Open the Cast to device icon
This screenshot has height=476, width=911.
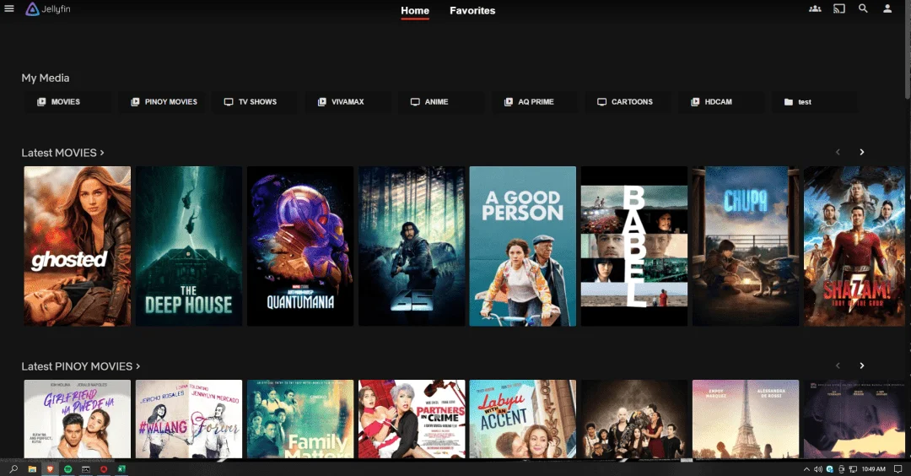click(x=839, y=8)
